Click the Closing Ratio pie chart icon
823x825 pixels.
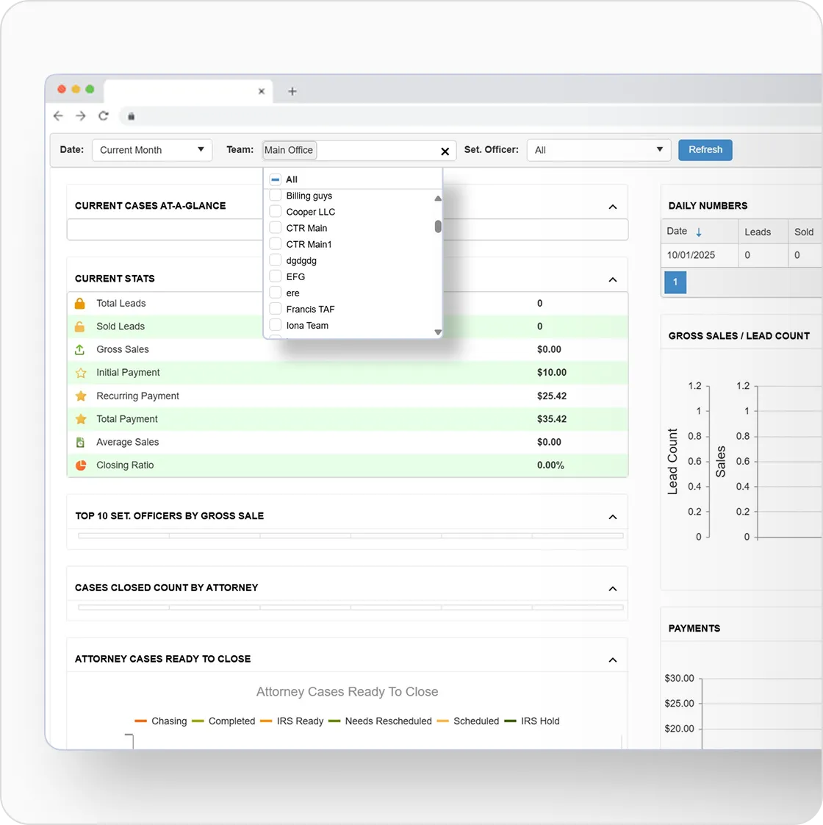80,465
